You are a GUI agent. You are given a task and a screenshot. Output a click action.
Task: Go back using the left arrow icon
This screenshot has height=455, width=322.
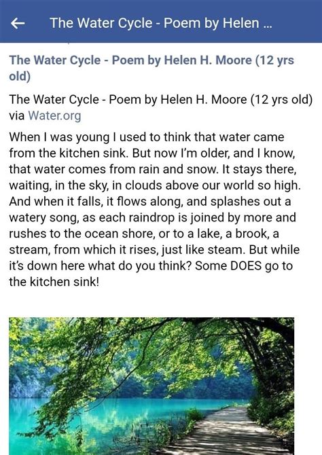point(18,23)
